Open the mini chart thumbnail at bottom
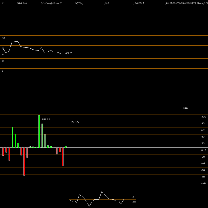 pos(103,199)
